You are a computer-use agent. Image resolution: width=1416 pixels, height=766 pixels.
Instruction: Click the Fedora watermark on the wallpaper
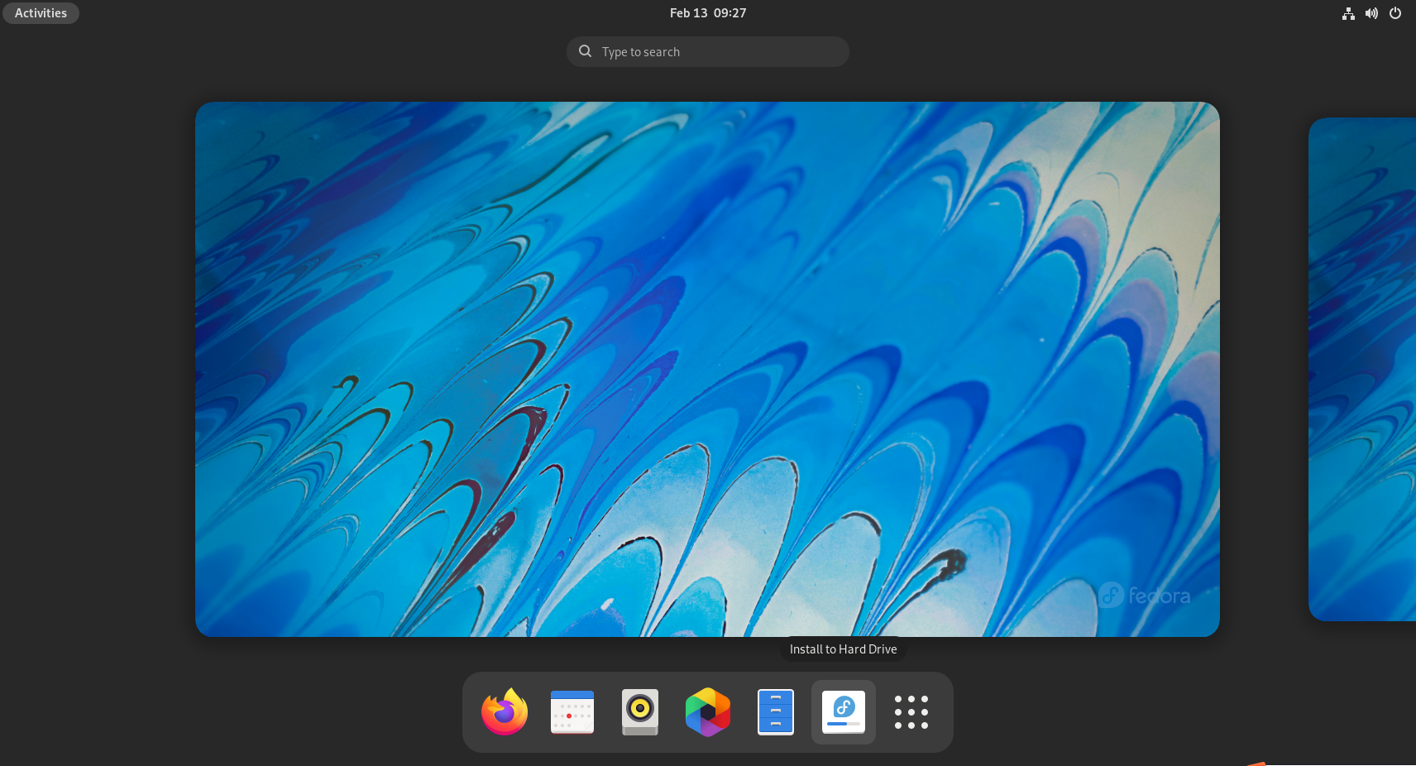click(x=1146, y=595)
